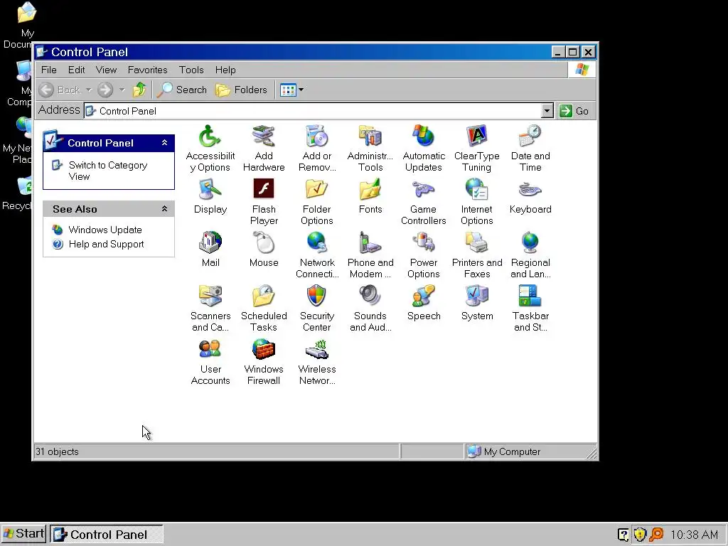
Task: Click the security shield tray icon
Action: [640, 535]
